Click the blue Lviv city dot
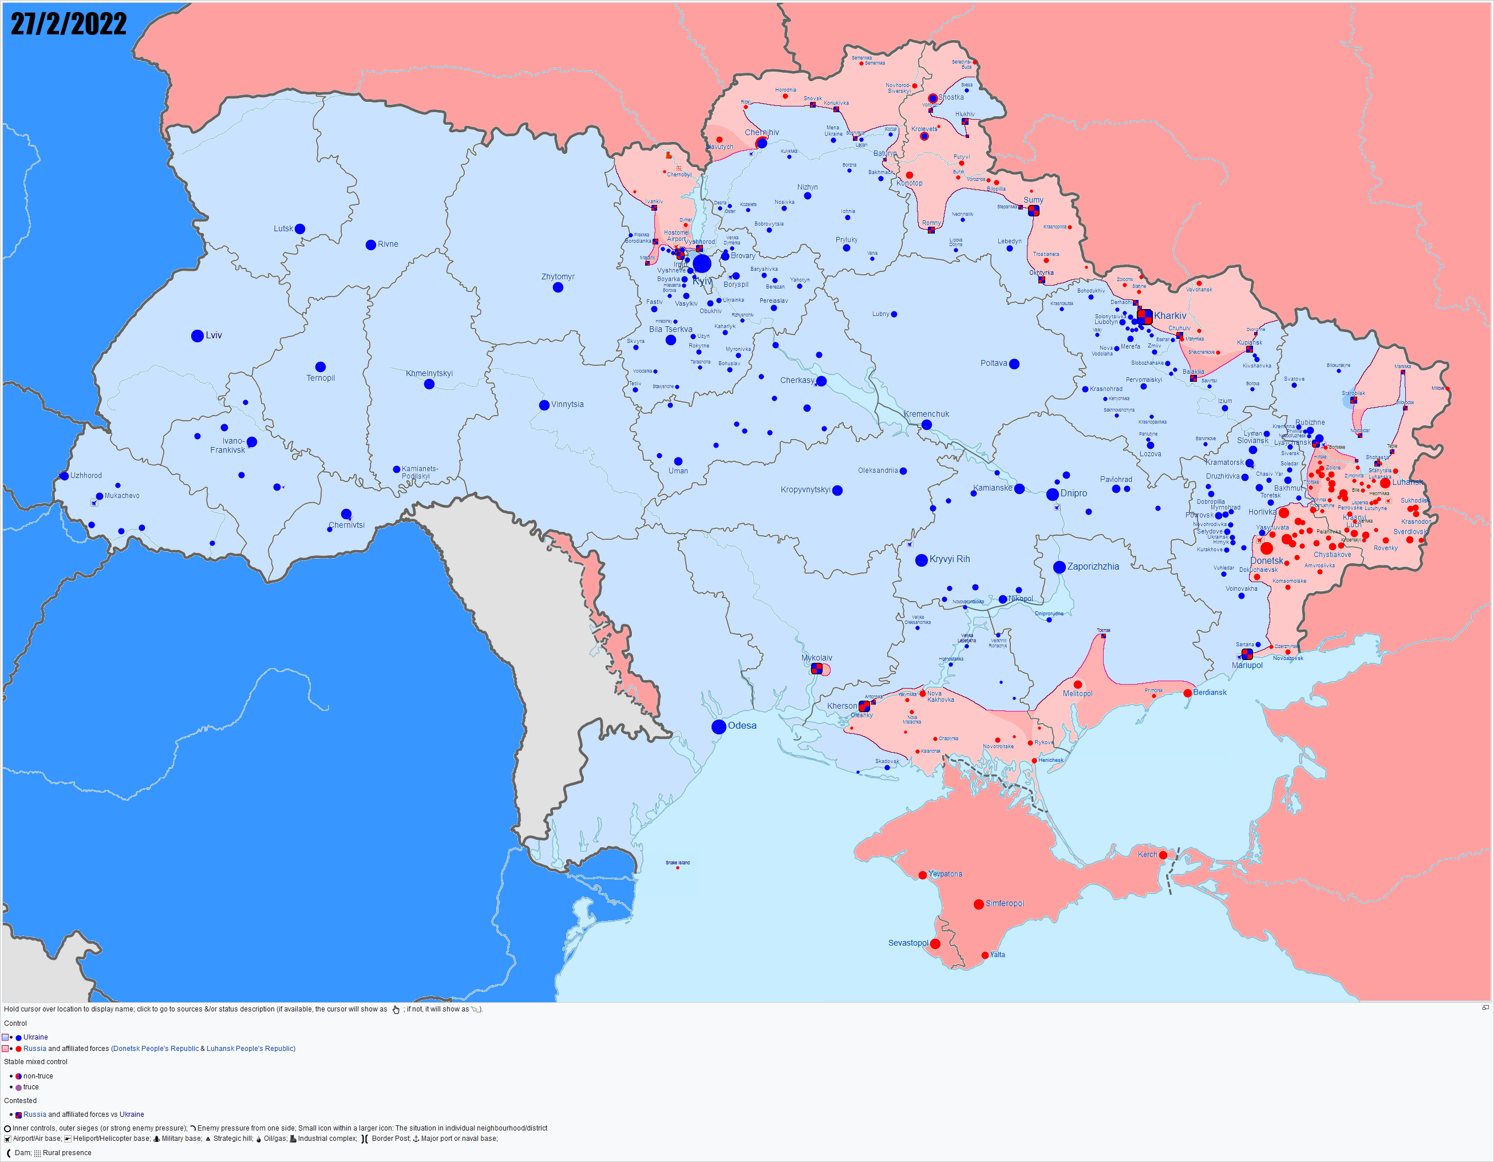 (x=197, y=336)
